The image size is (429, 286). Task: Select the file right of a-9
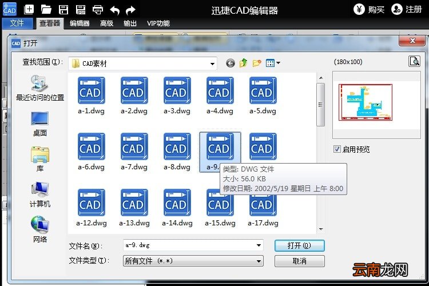[x=263, y=146]
